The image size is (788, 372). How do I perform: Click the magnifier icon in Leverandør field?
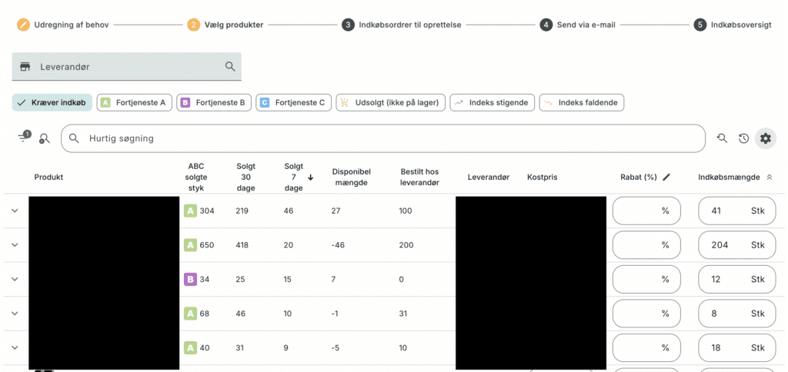(230, 67)
